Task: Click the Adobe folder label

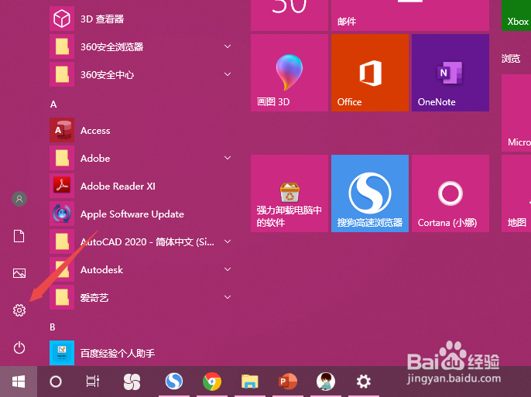Action: click(95, 159)
